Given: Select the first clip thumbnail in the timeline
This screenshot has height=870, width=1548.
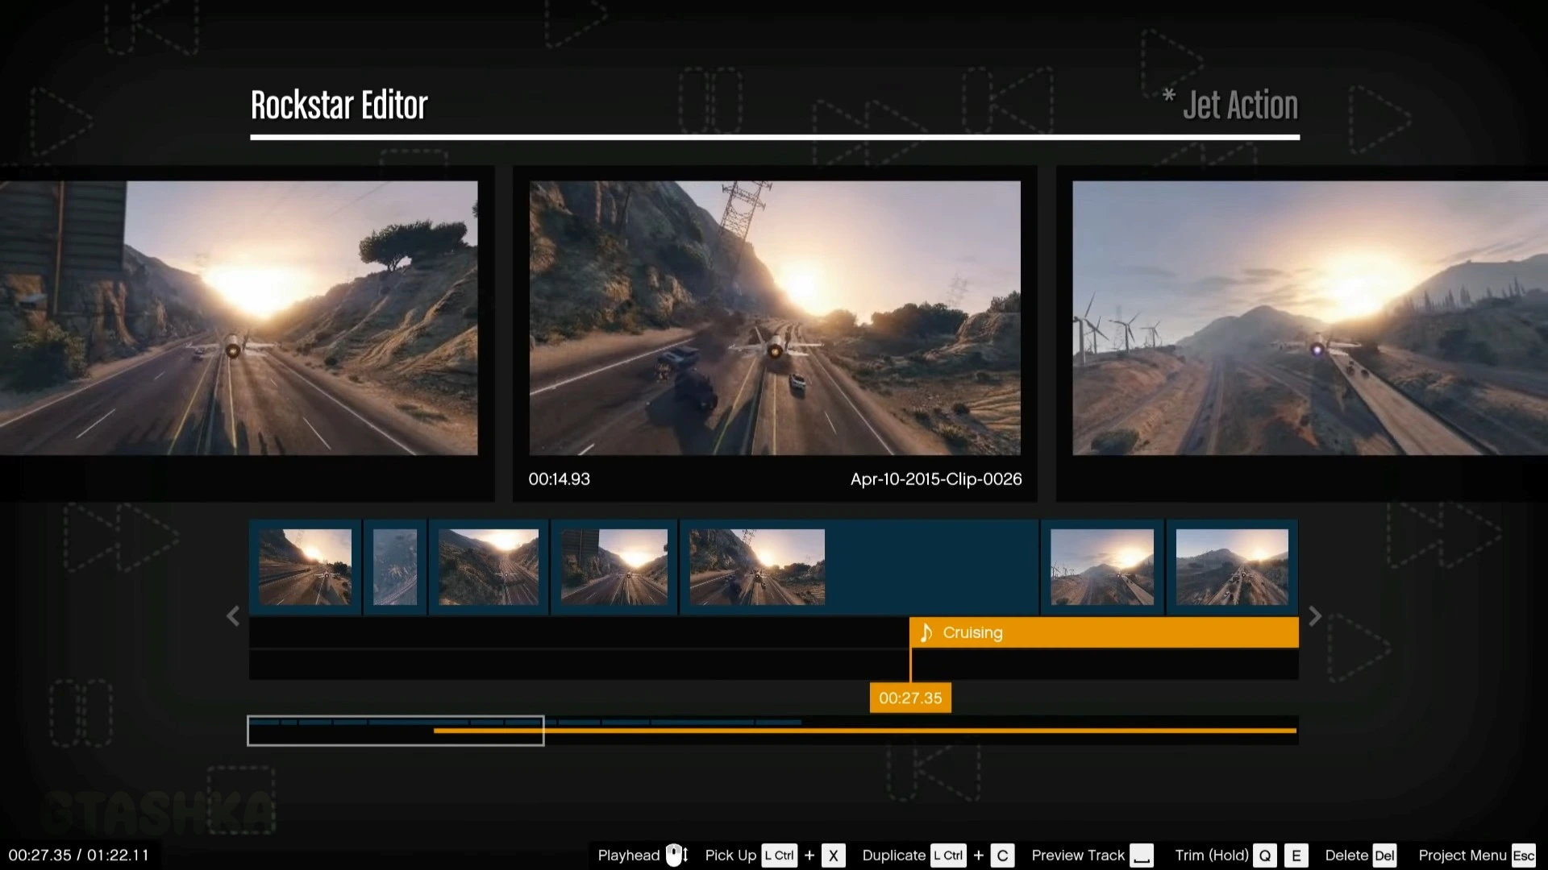Looking at the screenshot, I should [305, 567].
